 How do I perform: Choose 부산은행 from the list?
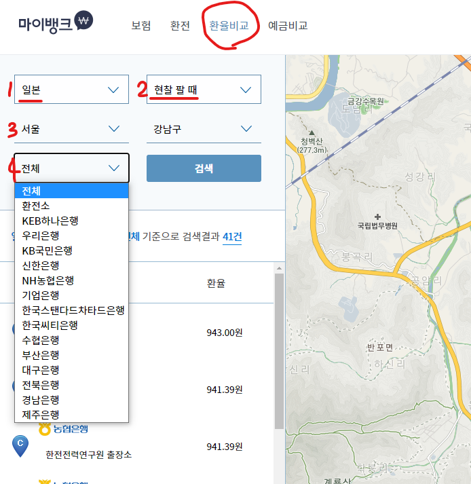point(72,355)
